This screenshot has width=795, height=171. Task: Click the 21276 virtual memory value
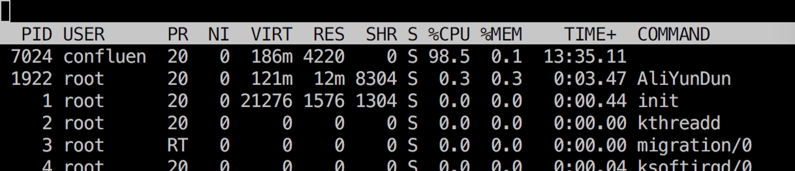[266, 101]
